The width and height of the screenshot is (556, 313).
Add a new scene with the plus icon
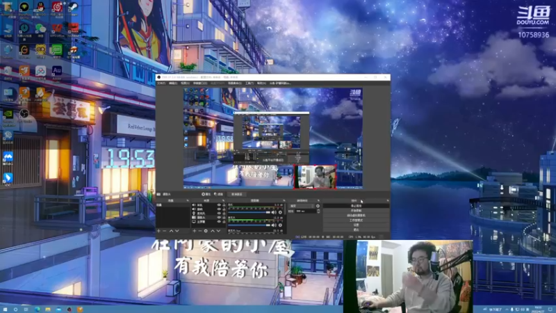coord(158,231)
